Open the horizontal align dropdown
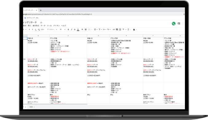The width and height of the screenshot is (208, 120). point(96,30)
